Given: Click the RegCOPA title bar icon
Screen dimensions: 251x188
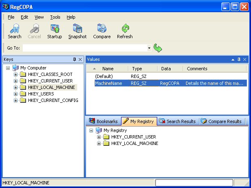Looking at the screenshot, I should coord(5,7).
